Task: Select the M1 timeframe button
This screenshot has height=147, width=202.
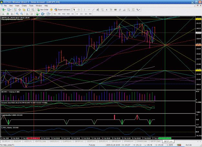Action: pos(55,14)
